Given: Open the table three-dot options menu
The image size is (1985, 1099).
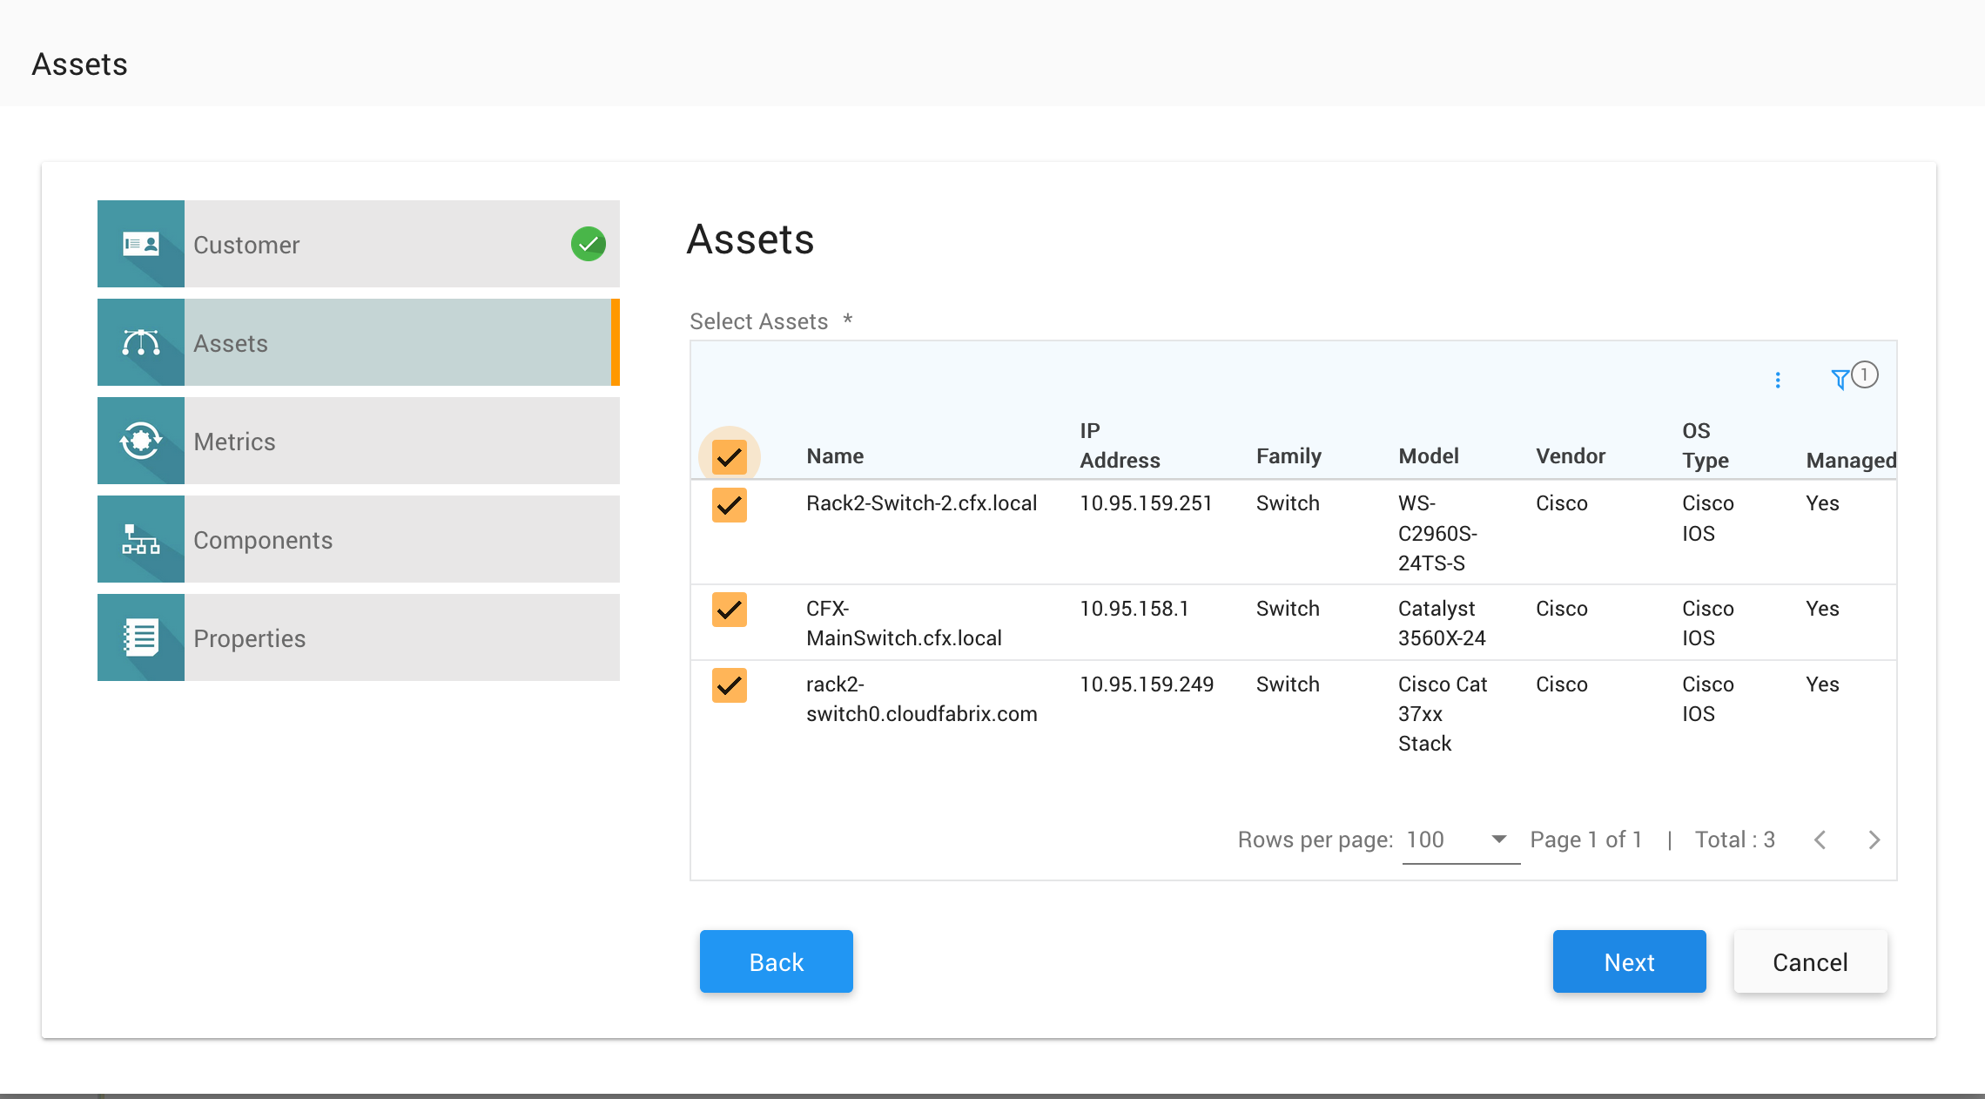Looking at the screenshot, I should (1778, 380).
